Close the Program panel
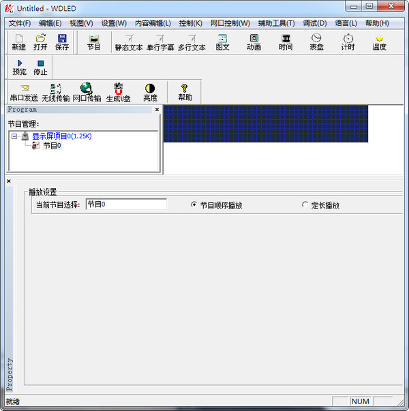Viewport: 409px width, 411px height. (x=157, y=110)
